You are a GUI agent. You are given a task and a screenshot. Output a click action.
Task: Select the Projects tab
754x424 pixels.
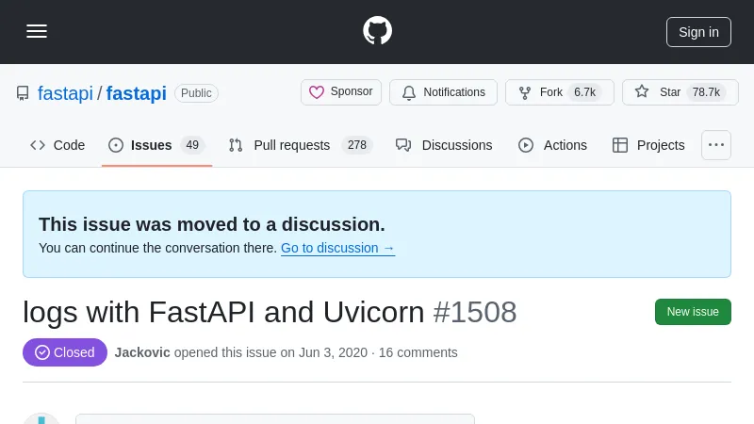coord(648,145)
